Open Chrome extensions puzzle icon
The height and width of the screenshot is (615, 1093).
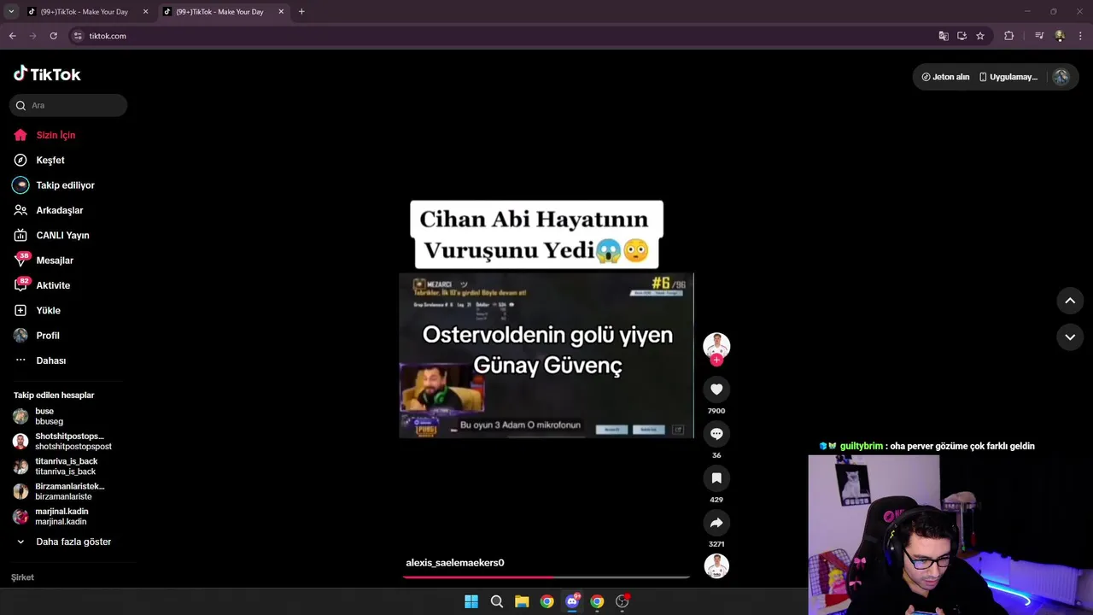pos(1008,36)
